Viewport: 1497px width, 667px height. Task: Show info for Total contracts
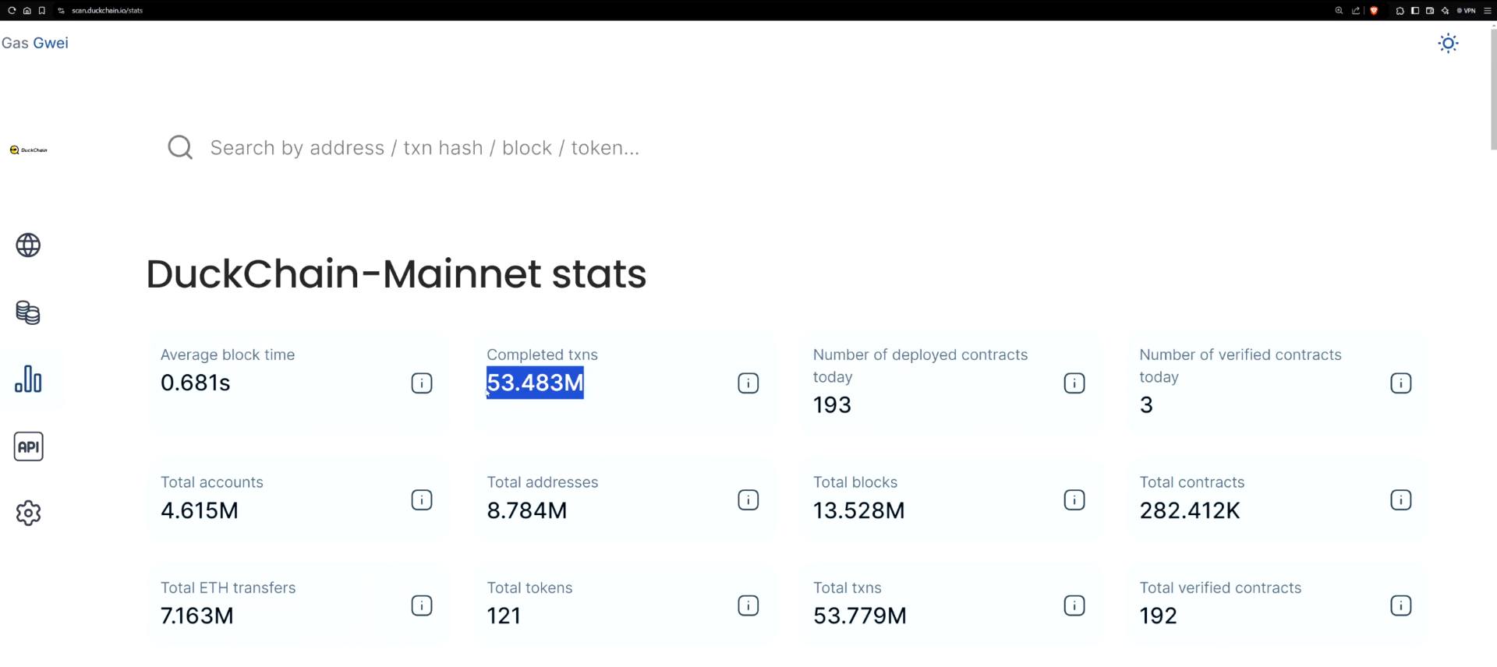pos(1401,500)
